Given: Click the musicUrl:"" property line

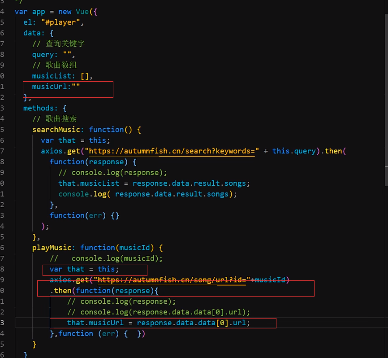Looking at the screenshot, I should tap(56, 87).
